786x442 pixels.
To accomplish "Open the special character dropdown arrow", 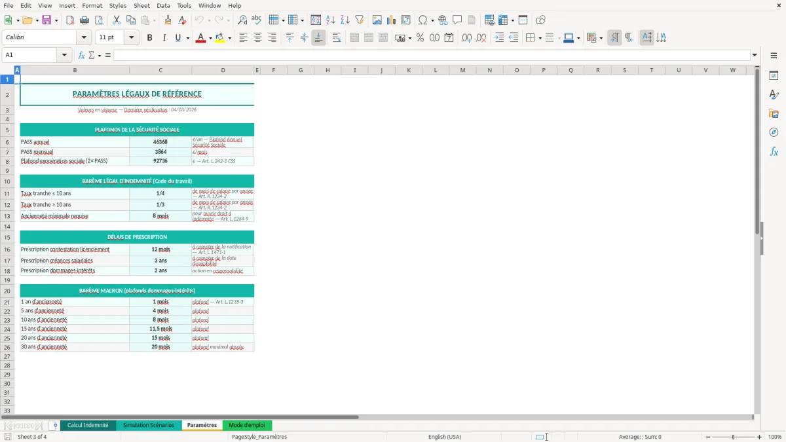I will coord(433,20).
